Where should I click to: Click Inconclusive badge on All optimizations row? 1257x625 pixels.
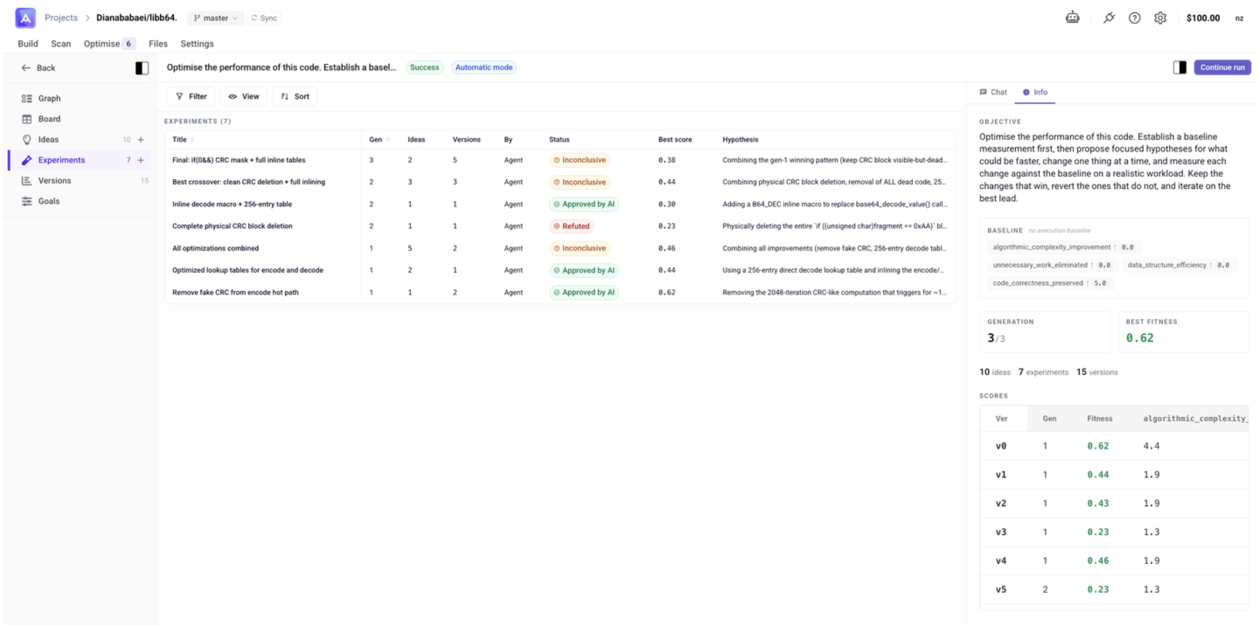(x=579, y=248)
